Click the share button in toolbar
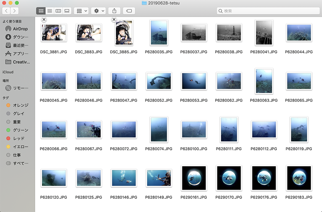 click(x=114, y=11)
